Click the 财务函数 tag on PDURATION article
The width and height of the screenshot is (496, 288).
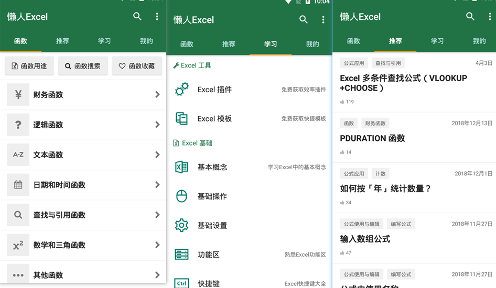click(x=375, y=123)
